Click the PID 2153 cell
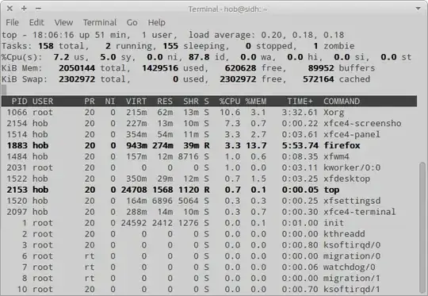Image resolution: width=428 pixels, height=296 pixels. 17,190
